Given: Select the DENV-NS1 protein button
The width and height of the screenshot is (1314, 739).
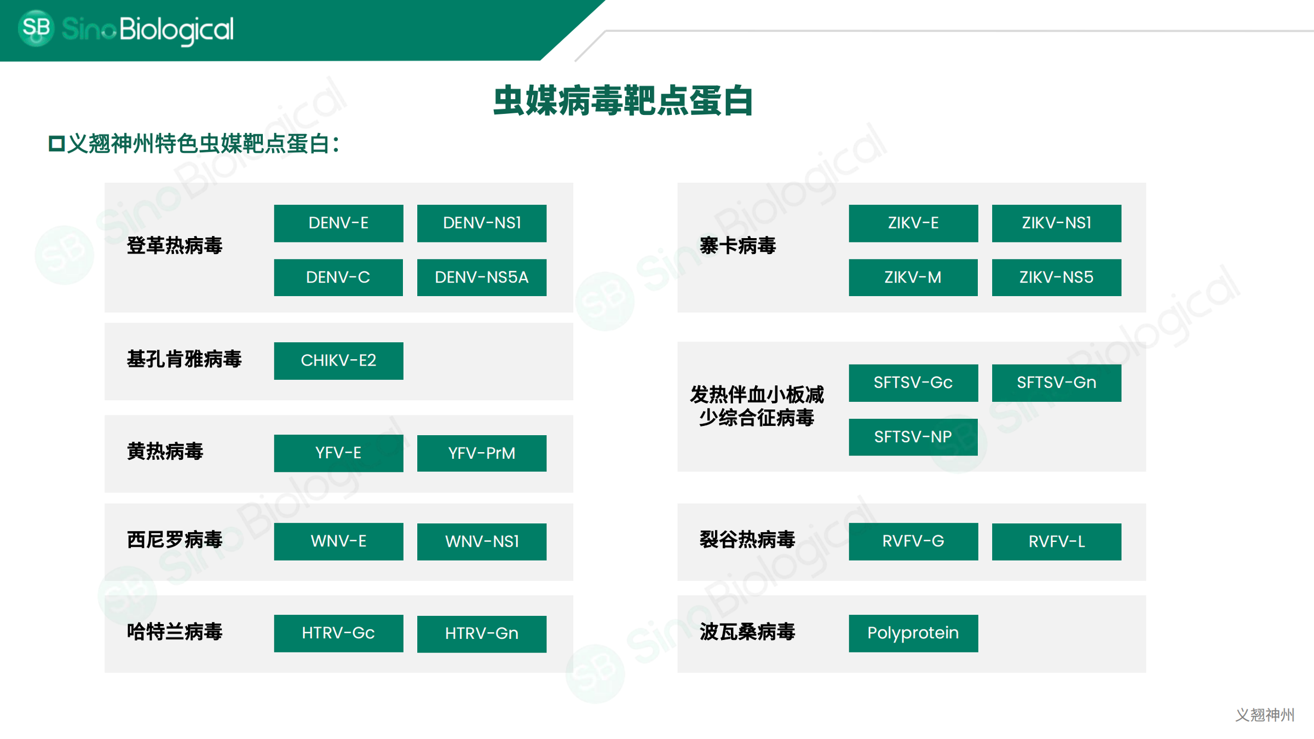Looking at the screenshot, I should (x=481, y=223).
